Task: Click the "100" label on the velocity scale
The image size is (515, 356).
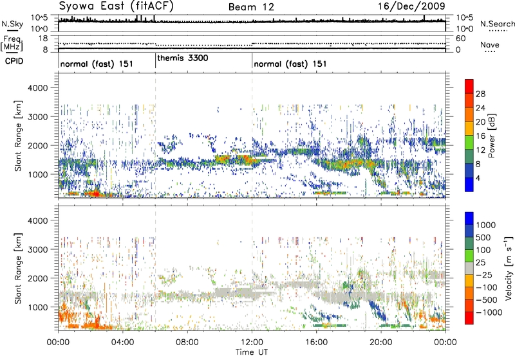Action: tap(483, 250)
